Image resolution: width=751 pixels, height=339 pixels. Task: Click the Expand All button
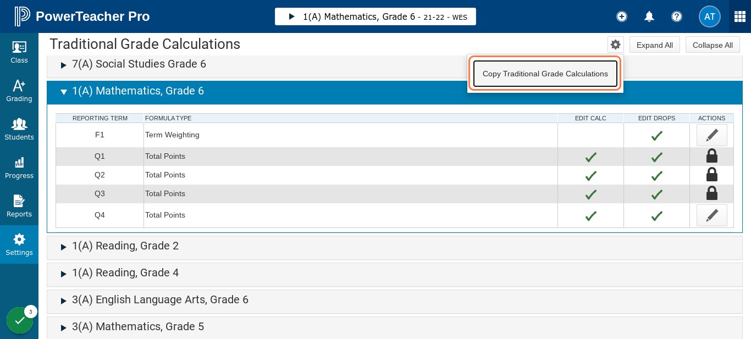pos(655,45)
